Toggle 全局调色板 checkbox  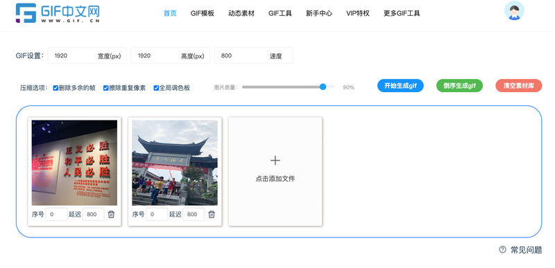coord(156,88)
